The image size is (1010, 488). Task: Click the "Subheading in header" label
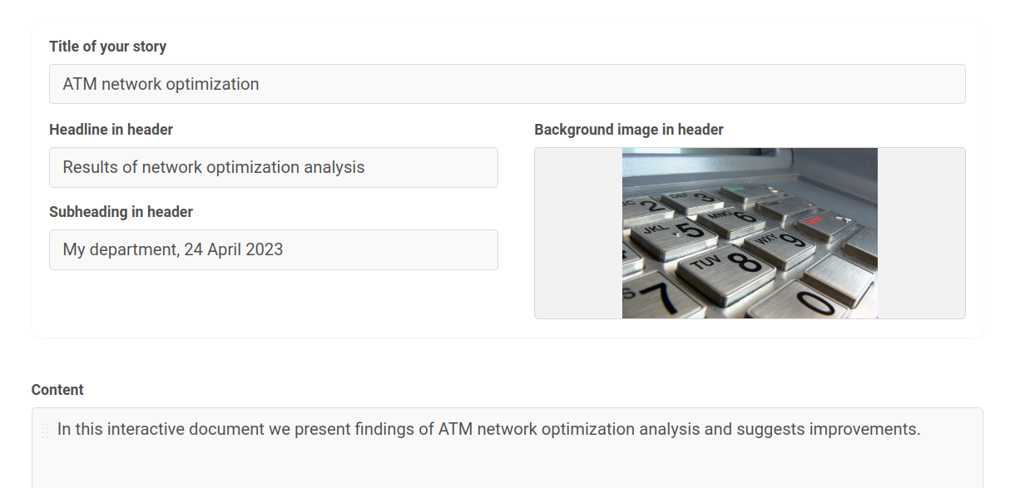tap(121, 212)
